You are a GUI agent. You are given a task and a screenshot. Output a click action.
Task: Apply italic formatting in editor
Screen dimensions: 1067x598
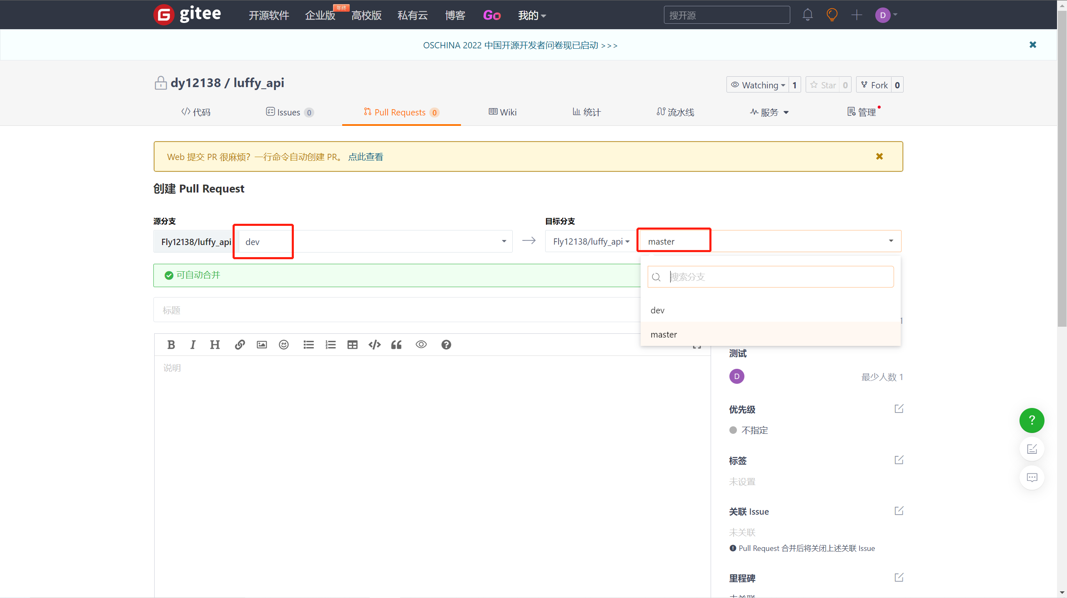(x=193, y=345)
